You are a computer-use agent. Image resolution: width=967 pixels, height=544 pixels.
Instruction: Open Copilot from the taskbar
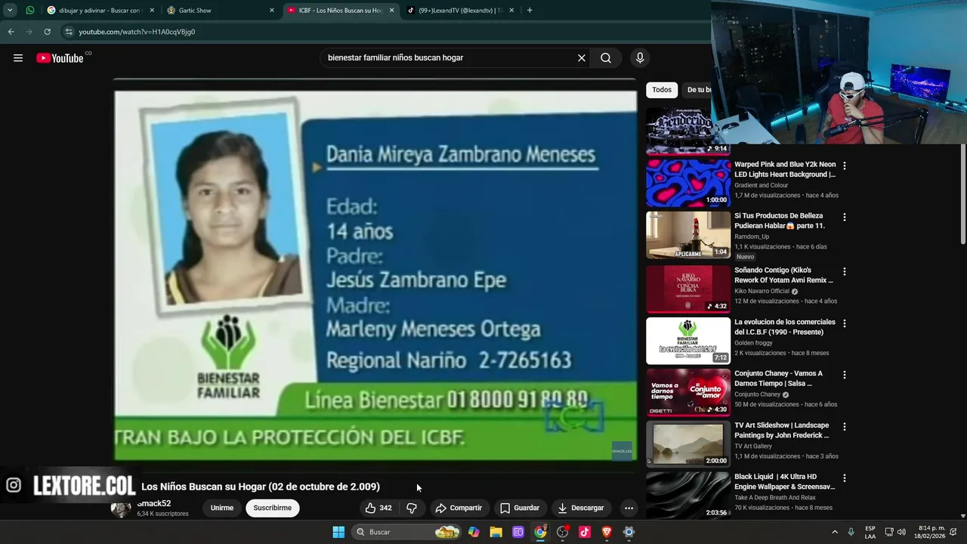tap(474, 532)
